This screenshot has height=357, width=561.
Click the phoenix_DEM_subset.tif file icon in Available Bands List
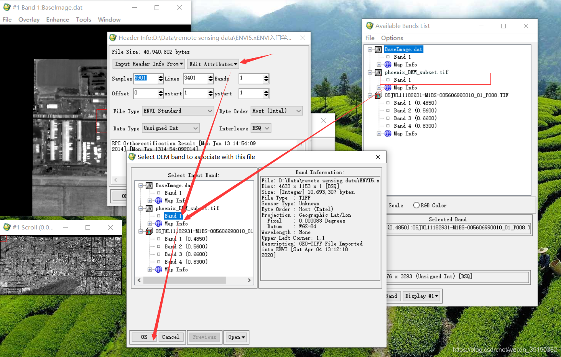378,72
